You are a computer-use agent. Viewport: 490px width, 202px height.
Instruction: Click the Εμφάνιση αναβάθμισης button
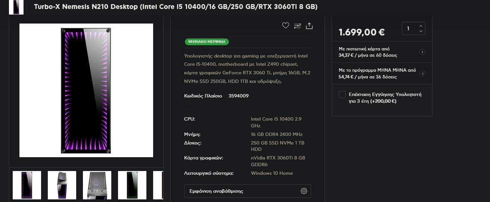click(x=247, y=191)
